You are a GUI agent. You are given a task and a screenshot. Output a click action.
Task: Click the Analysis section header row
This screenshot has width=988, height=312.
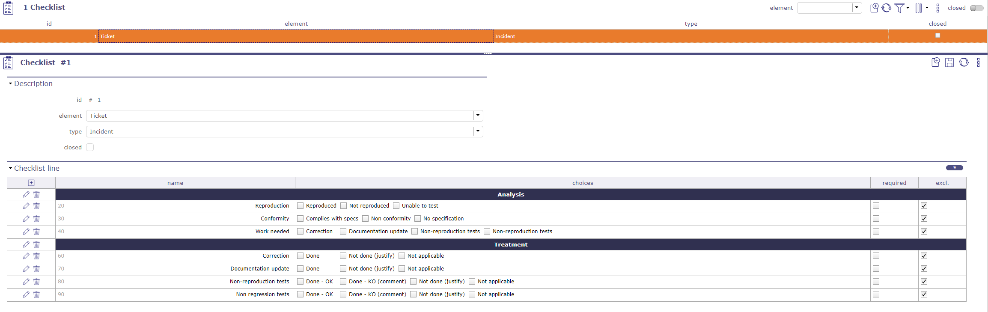click(511, 194)
